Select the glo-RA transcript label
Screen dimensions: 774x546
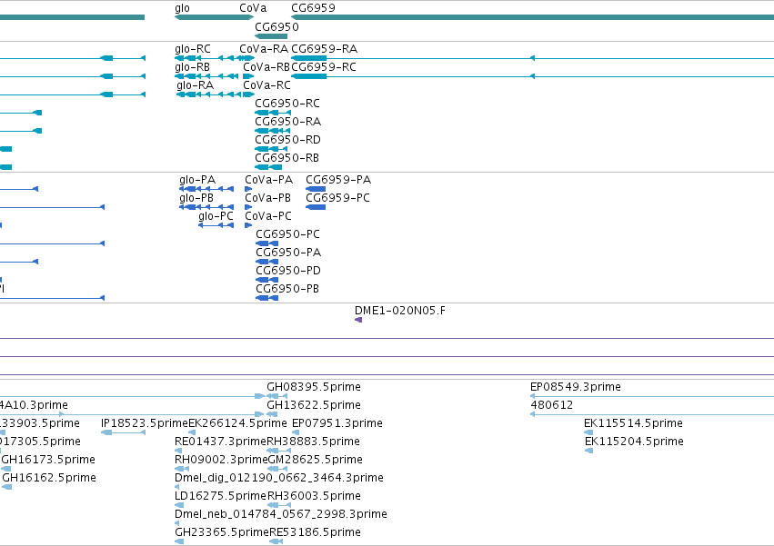click(x=195, y=85)
